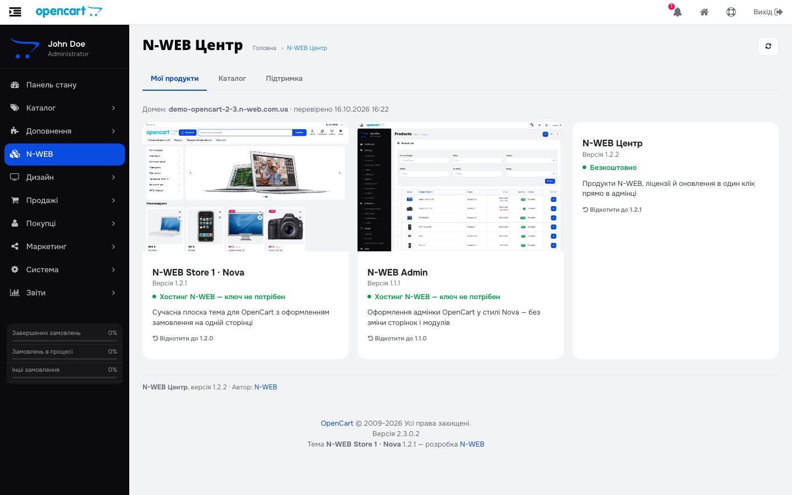Click Версія 1.1.1 under N-WEB Admin
This screenshot has width=792, height=495.
383,283
